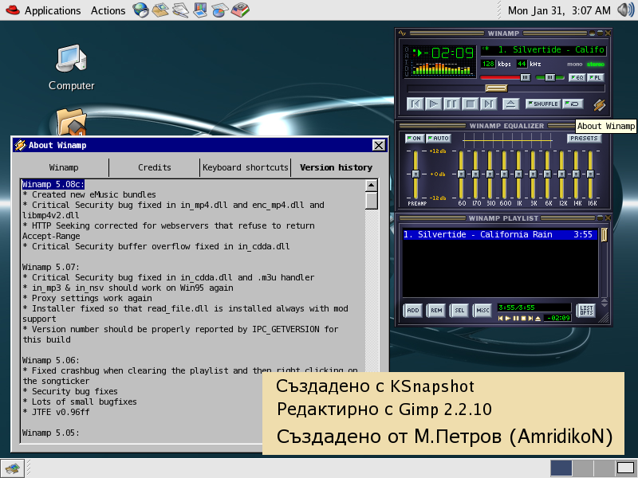Launch the presentation icon in panel
This screenshot has height=478, width=638.
(200, 10)
